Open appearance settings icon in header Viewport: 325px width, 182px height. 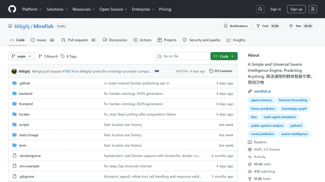click(313, 9)
